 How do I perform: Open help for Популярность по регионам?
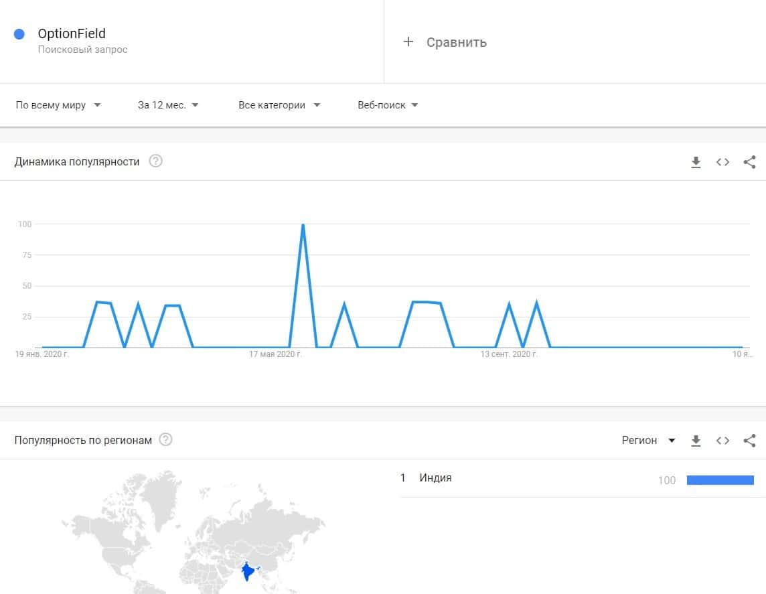coord(165,440)
